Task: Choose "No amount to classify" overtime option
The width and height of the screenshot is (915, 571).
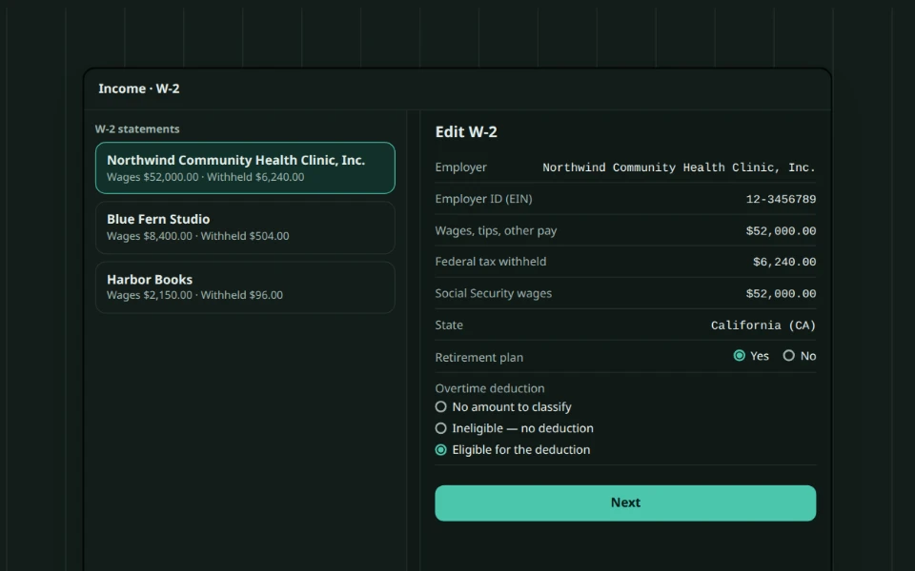Action: pyautogui.click(x=503, y=406)
